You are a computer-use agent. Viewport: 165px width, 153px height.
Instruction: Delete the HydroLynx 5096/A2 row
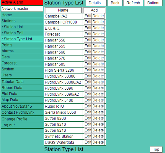click(98, 94)
